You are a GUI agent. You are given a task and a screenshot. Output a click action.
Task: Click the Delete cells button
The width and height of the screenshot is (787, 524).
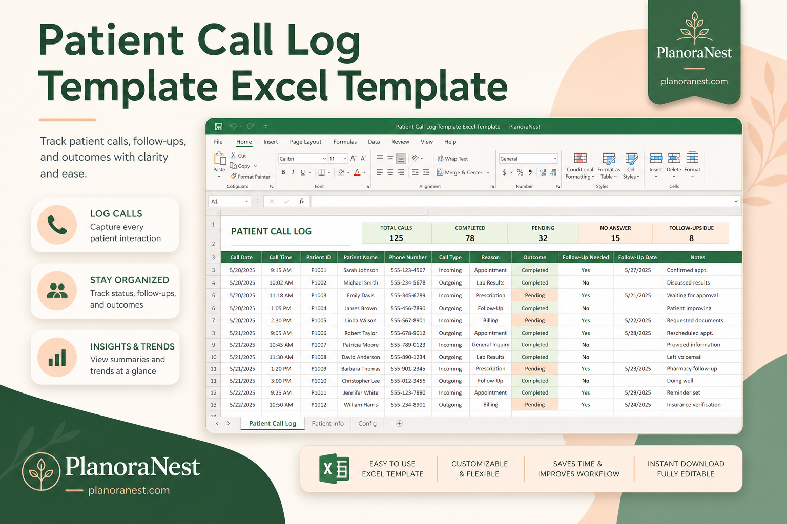pyautogui.click(x=674, y=165)
